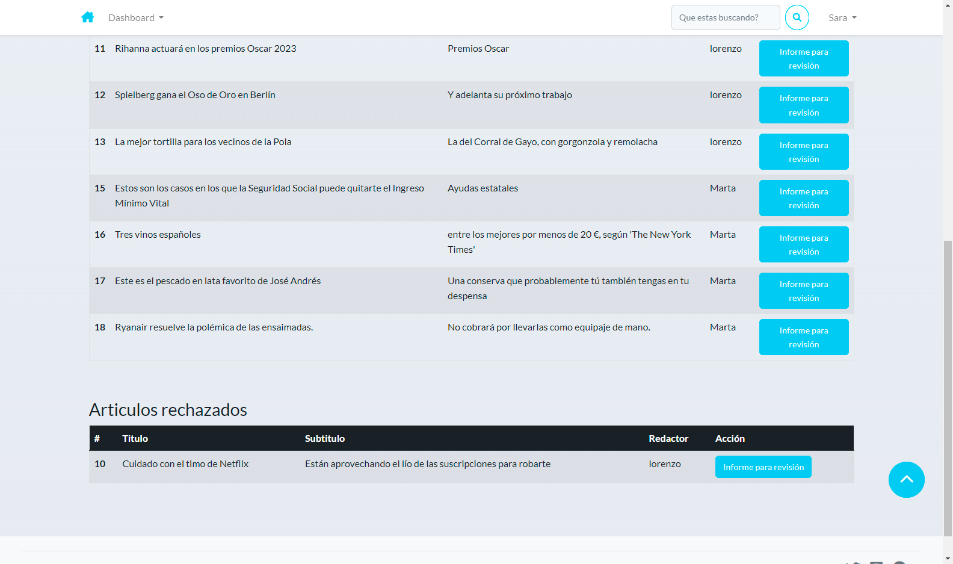This screenshot has width=953, height=564.
Task: Submit 'Tres vinos españoles' for revision
Action: [x=803, y=244]
